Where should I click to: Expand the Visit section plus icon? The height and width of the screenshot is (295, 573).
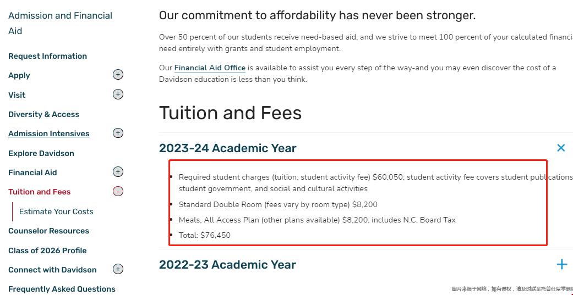[x=118, y=94]
